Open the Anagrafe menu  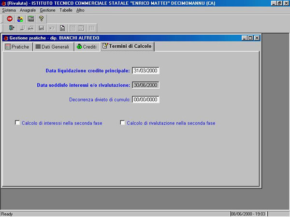point(28,10)
